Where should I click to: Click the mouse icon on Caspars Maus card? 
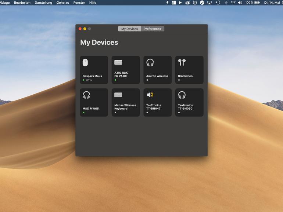click(85, 62)
